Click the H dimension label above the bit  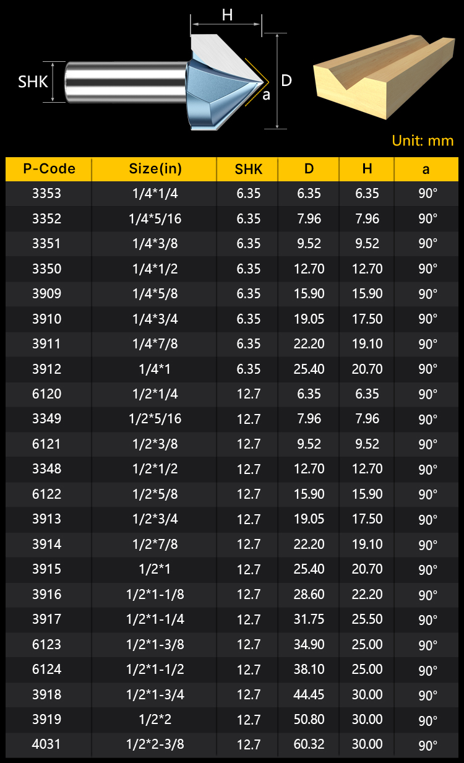(x=227, y=15)
